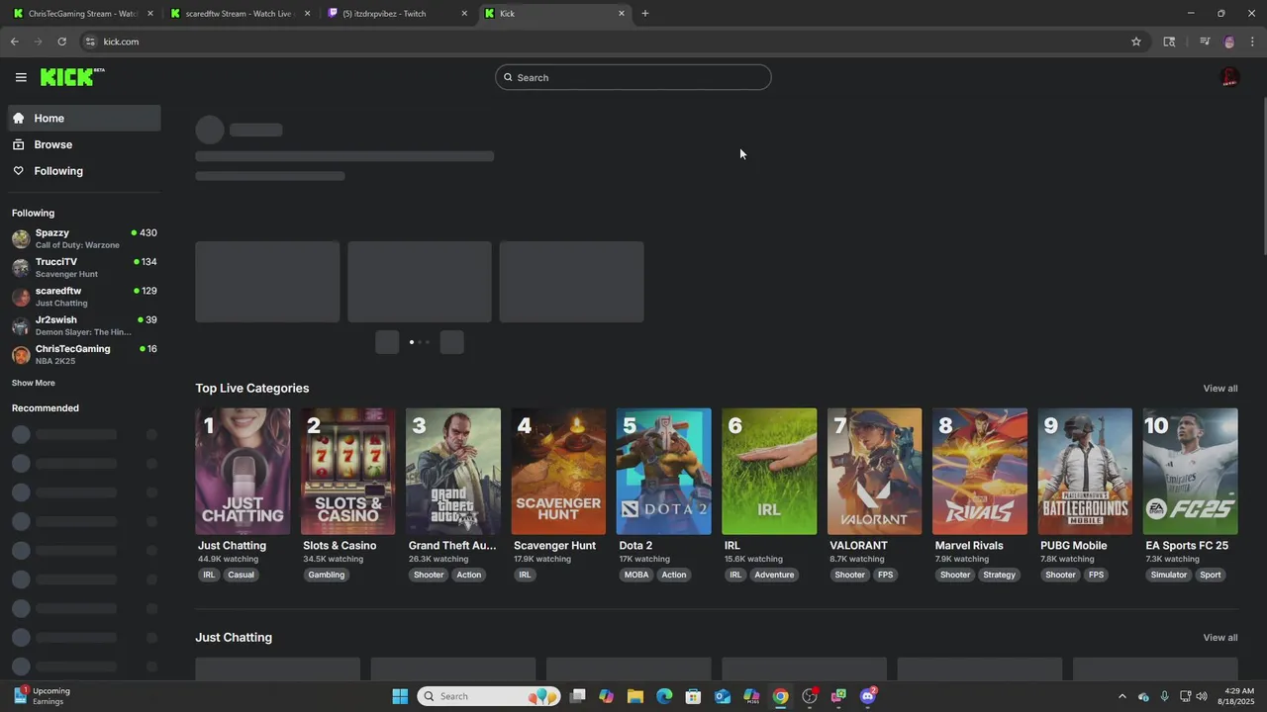This screenshot has width=1267, height=712.
Task: Click the Casual tag under Just Chatting
Action: tap(241, 575)
